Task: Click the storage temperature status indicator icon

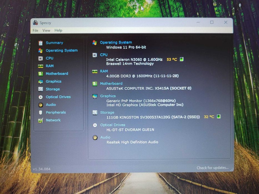Action: point(218,116)
